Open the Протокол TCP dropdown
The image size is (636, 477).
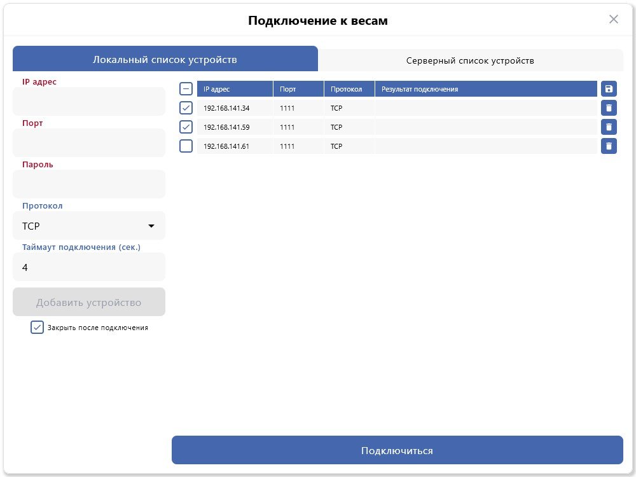tap(89, 226)
